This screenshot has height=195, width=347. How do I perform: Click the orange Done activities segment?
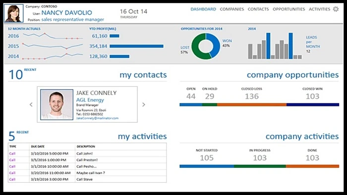click(x=312, y=166)
